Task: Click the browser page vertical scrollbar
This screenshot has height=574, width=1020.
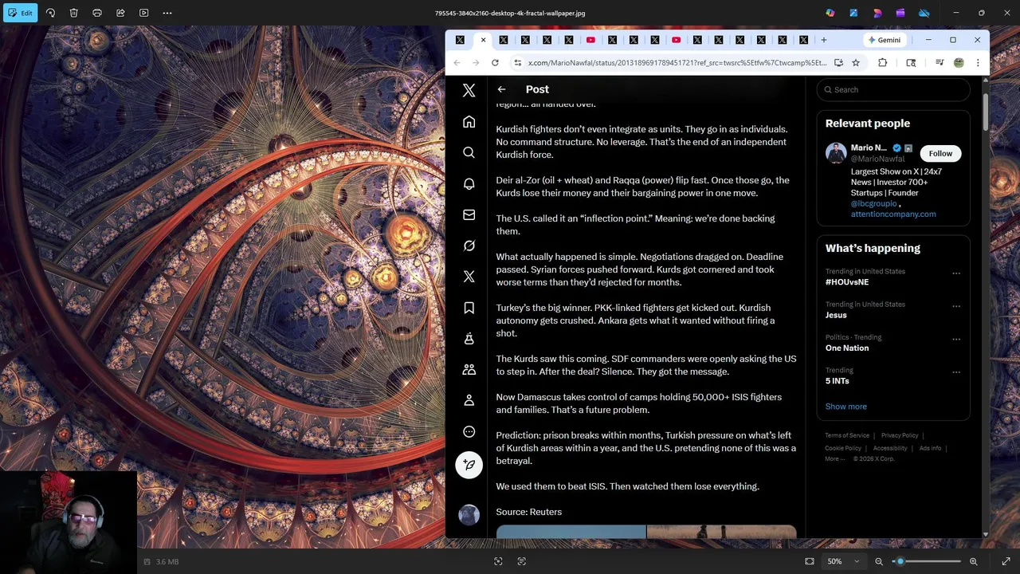Action: click(986, 112)
